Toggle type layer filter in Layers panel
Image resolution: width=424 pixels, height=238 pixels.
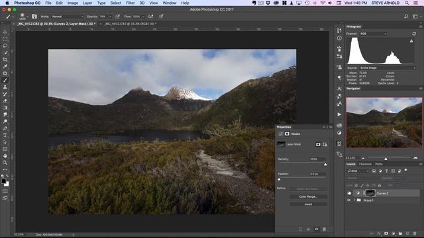(x=387, y=171)
